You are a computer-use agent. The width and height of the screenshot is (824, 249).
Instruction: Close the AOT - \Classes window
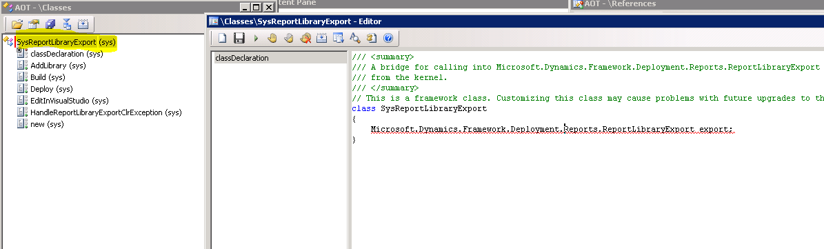[268, 8]
